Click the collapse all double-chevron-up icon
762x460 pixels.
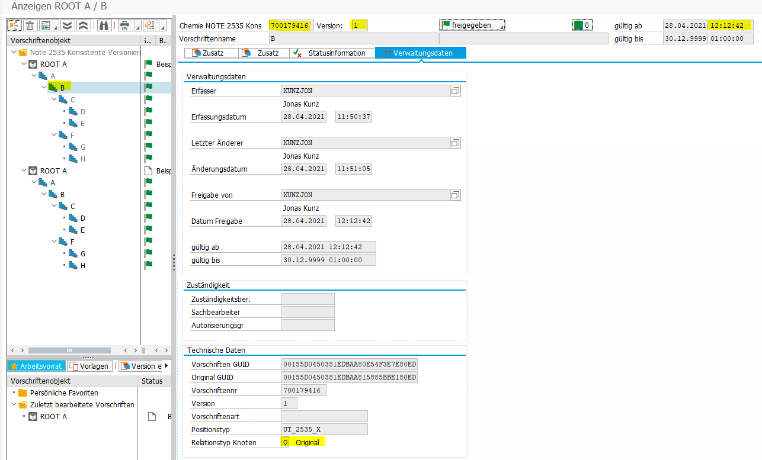[83, 25]
